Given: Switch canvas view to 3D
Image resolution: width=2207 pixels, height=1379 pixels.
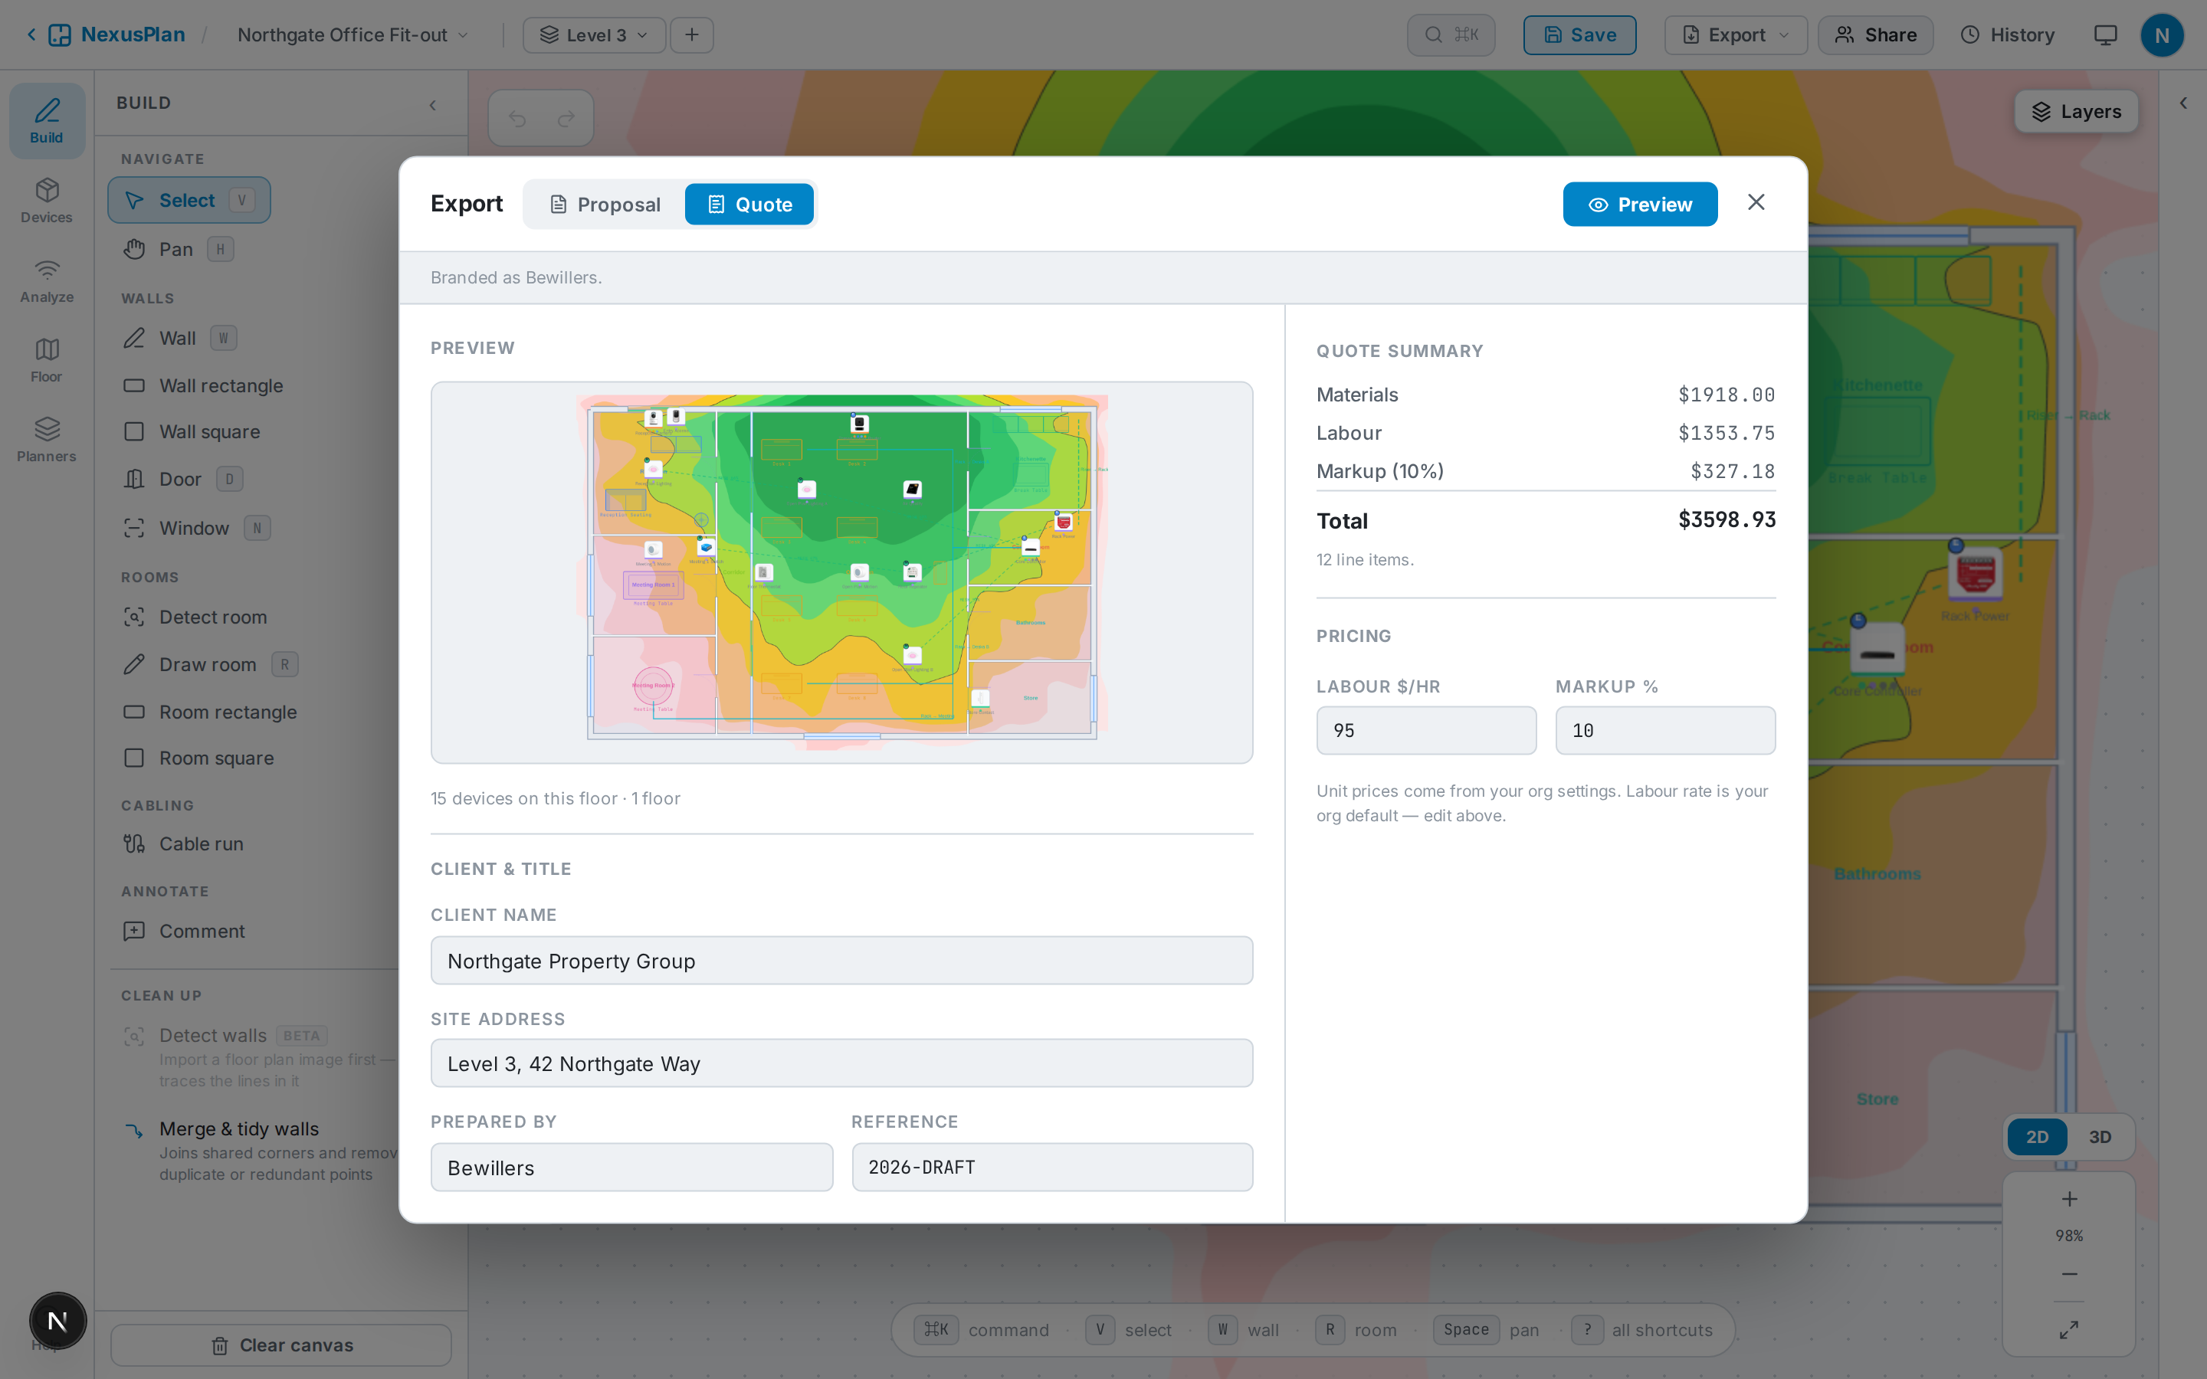Looking at the screenshot, I should (2100, 1138).
